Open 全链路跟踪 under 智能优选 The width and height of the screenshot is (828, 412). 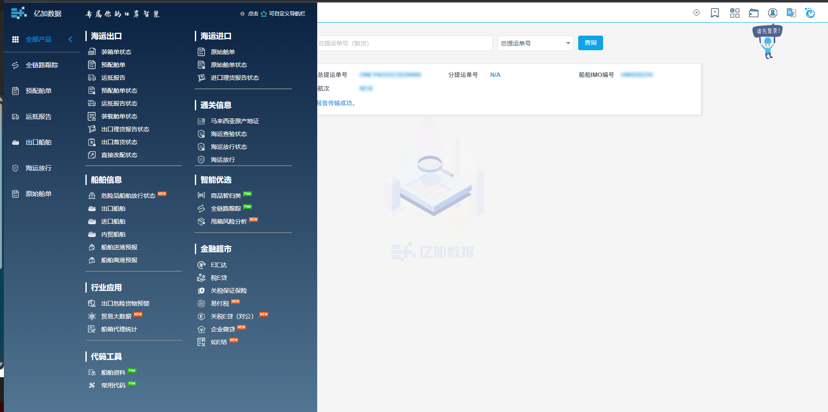[226, 209]
